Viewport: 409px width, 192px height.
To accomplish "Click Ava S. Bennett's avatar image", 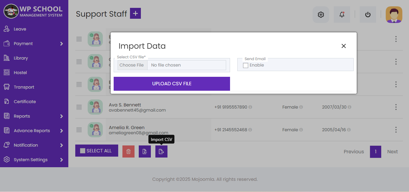I will click(95, 107).
